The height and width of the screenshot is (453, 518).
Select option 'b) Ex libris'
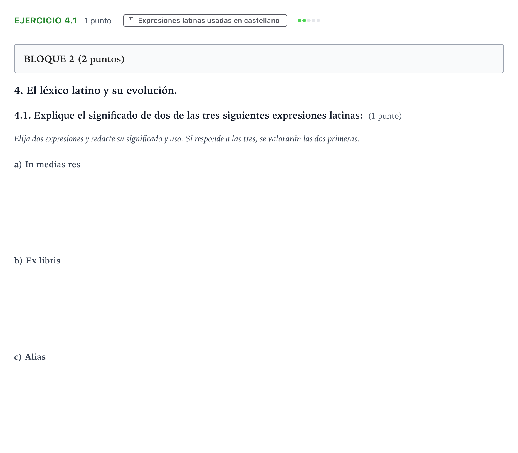click(37, 261)
